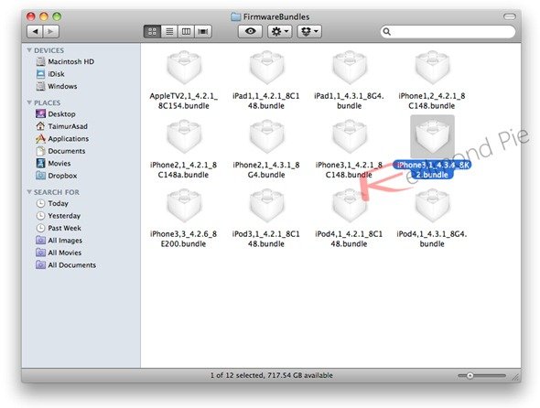540x408 pixels.
Task: Click the magnifying glass search icon
Action: coord(387,32)
